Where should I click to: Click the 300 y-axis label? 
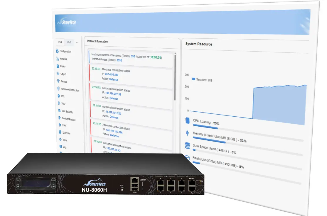pos(187,75)
